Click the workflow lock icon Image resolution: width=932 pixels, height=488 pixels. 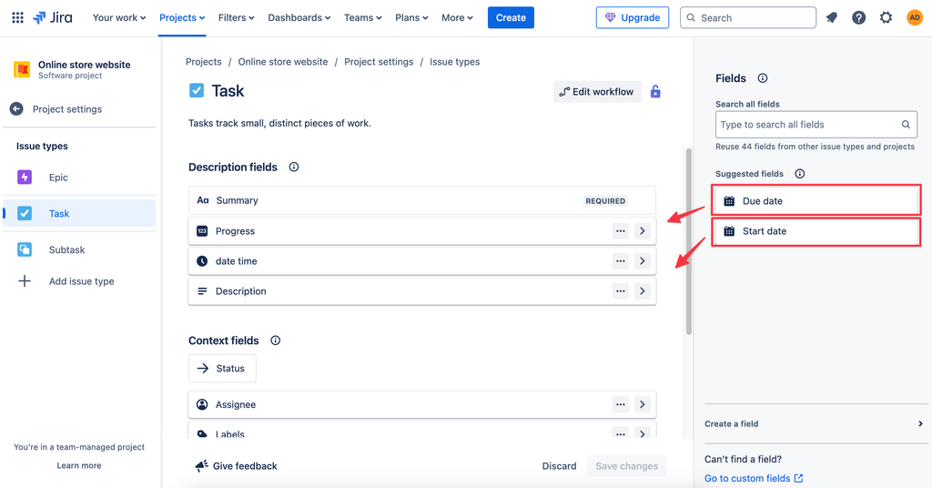tap(655, 92)
